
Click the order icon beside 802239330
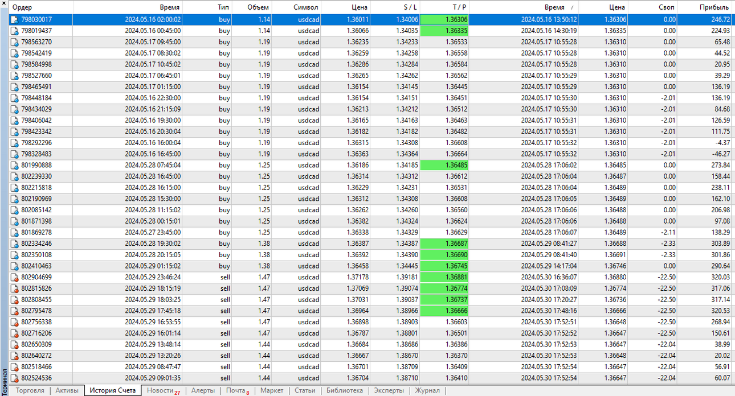coord(14,176)
